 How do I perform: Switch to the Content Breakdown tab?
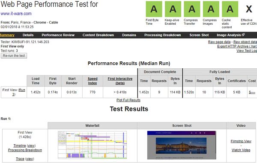98,35
